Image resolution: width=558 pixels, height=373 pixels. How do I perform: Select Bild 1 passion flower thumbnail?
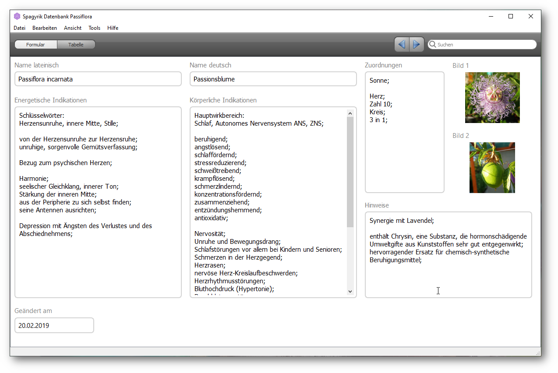point(492,98)
